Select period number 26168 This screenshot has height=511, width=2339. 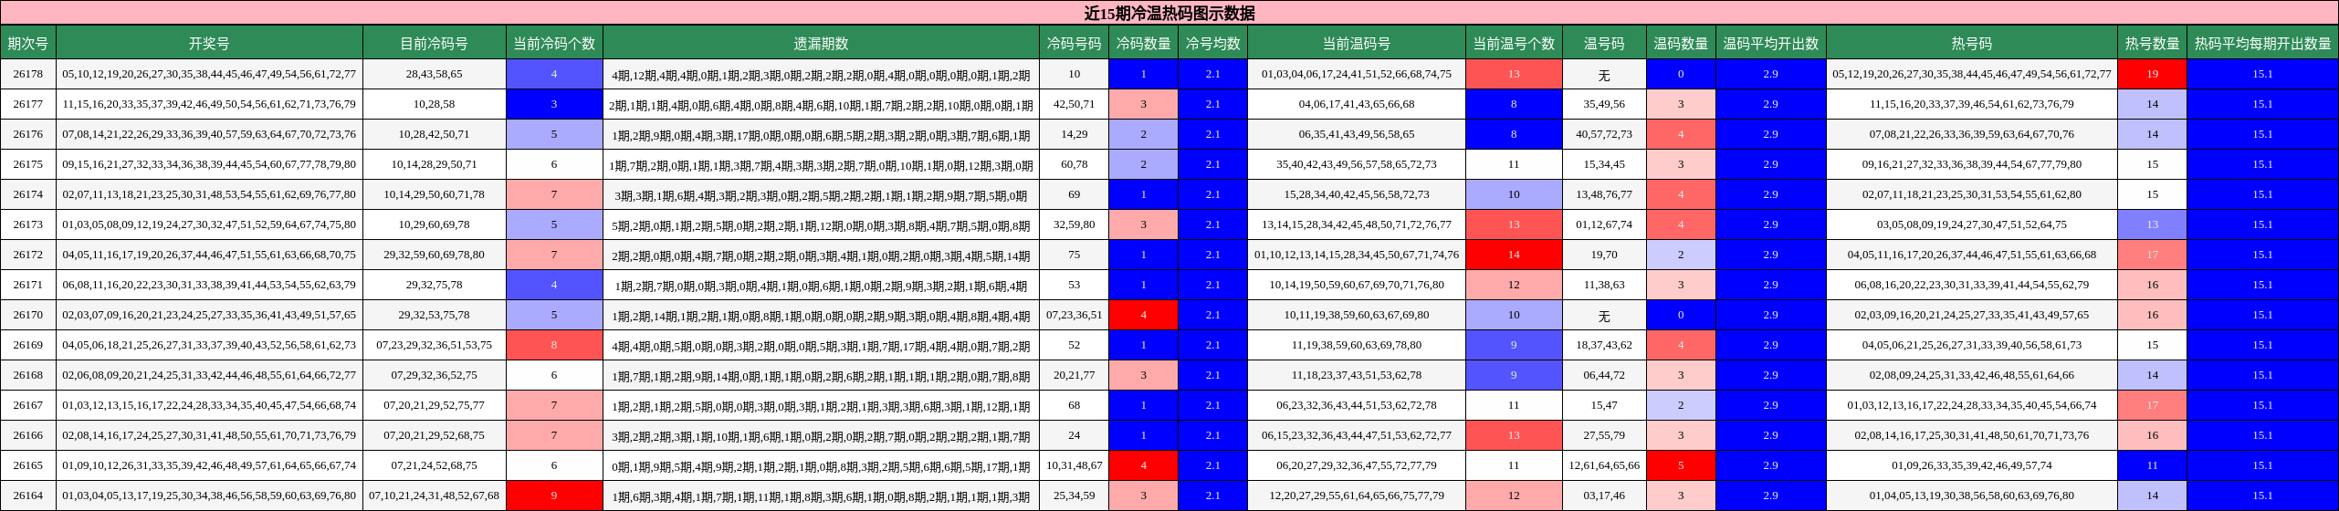(27, 375)
